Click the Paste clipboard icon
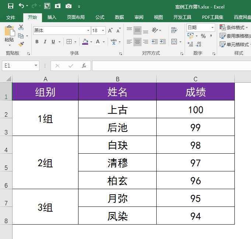Screen dimensions: 251x239 [x=10, y=31]
